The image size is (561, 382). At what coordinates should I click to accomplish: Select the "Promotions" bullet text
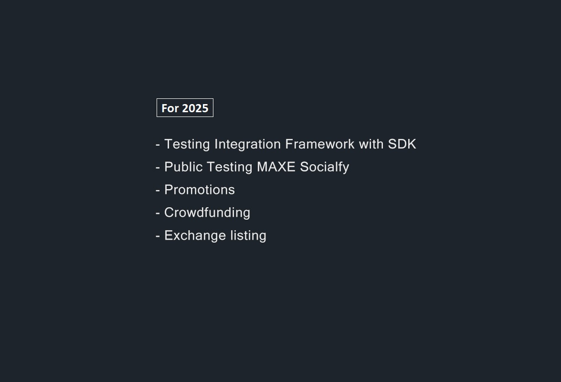[200, 190]
